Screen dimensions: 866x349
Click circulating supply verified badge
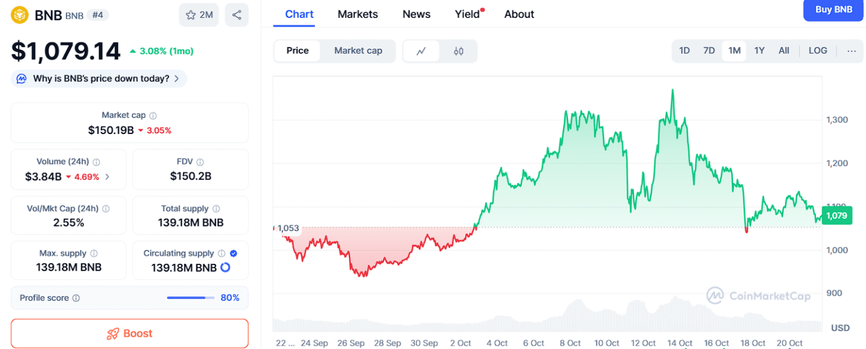coord(233,253)
